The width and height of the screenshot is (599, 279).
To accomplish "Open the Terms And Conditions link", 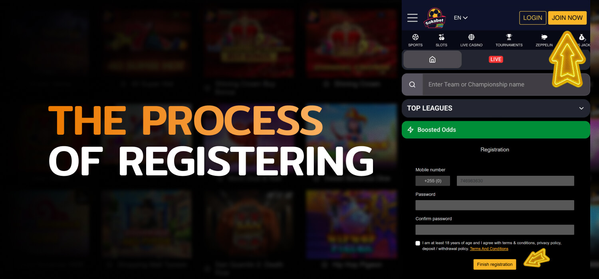I will [489, 249].
